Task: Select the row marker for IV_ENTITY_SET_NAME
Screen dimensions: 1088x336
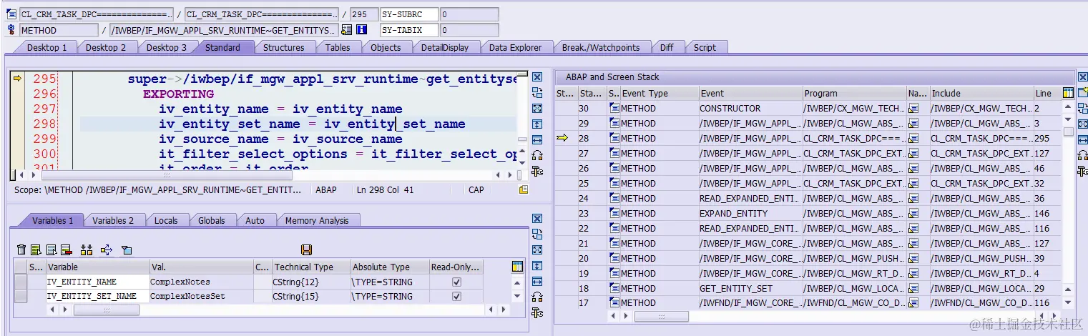Action: click(x=21, y=296)
